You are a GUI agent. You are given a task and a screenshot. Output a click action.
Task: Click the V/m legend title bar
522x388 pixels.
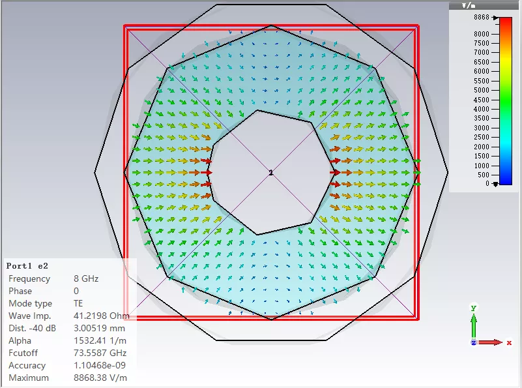(485, 5)
